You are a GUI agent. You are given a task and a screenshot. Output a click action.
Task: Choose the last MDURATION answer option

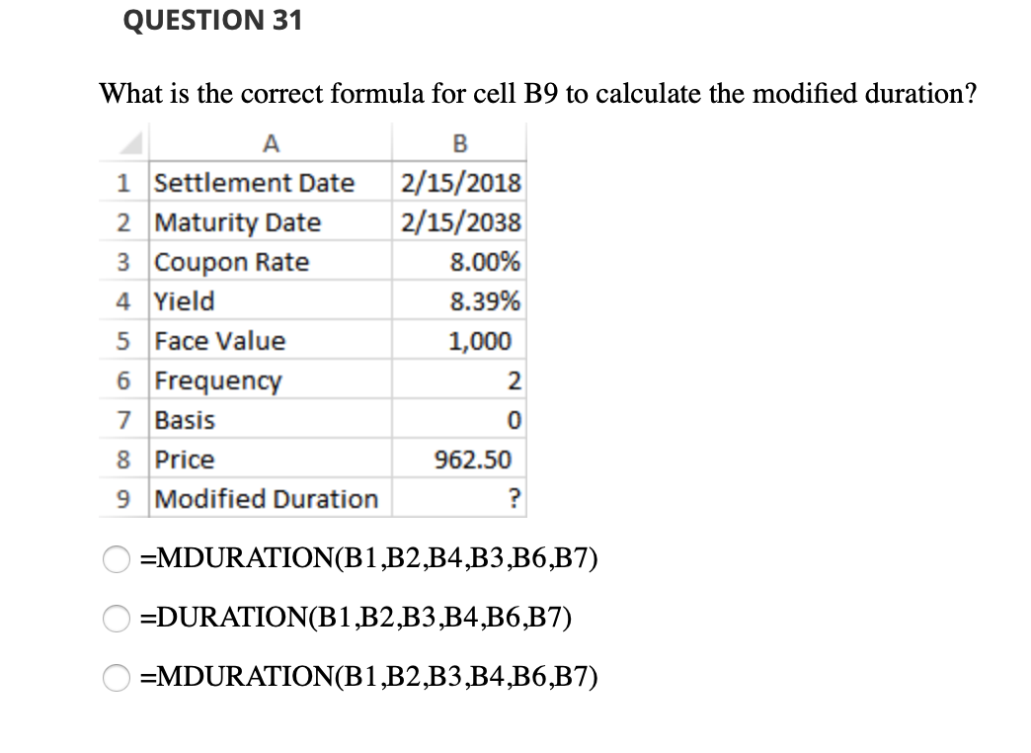point(117,677)
